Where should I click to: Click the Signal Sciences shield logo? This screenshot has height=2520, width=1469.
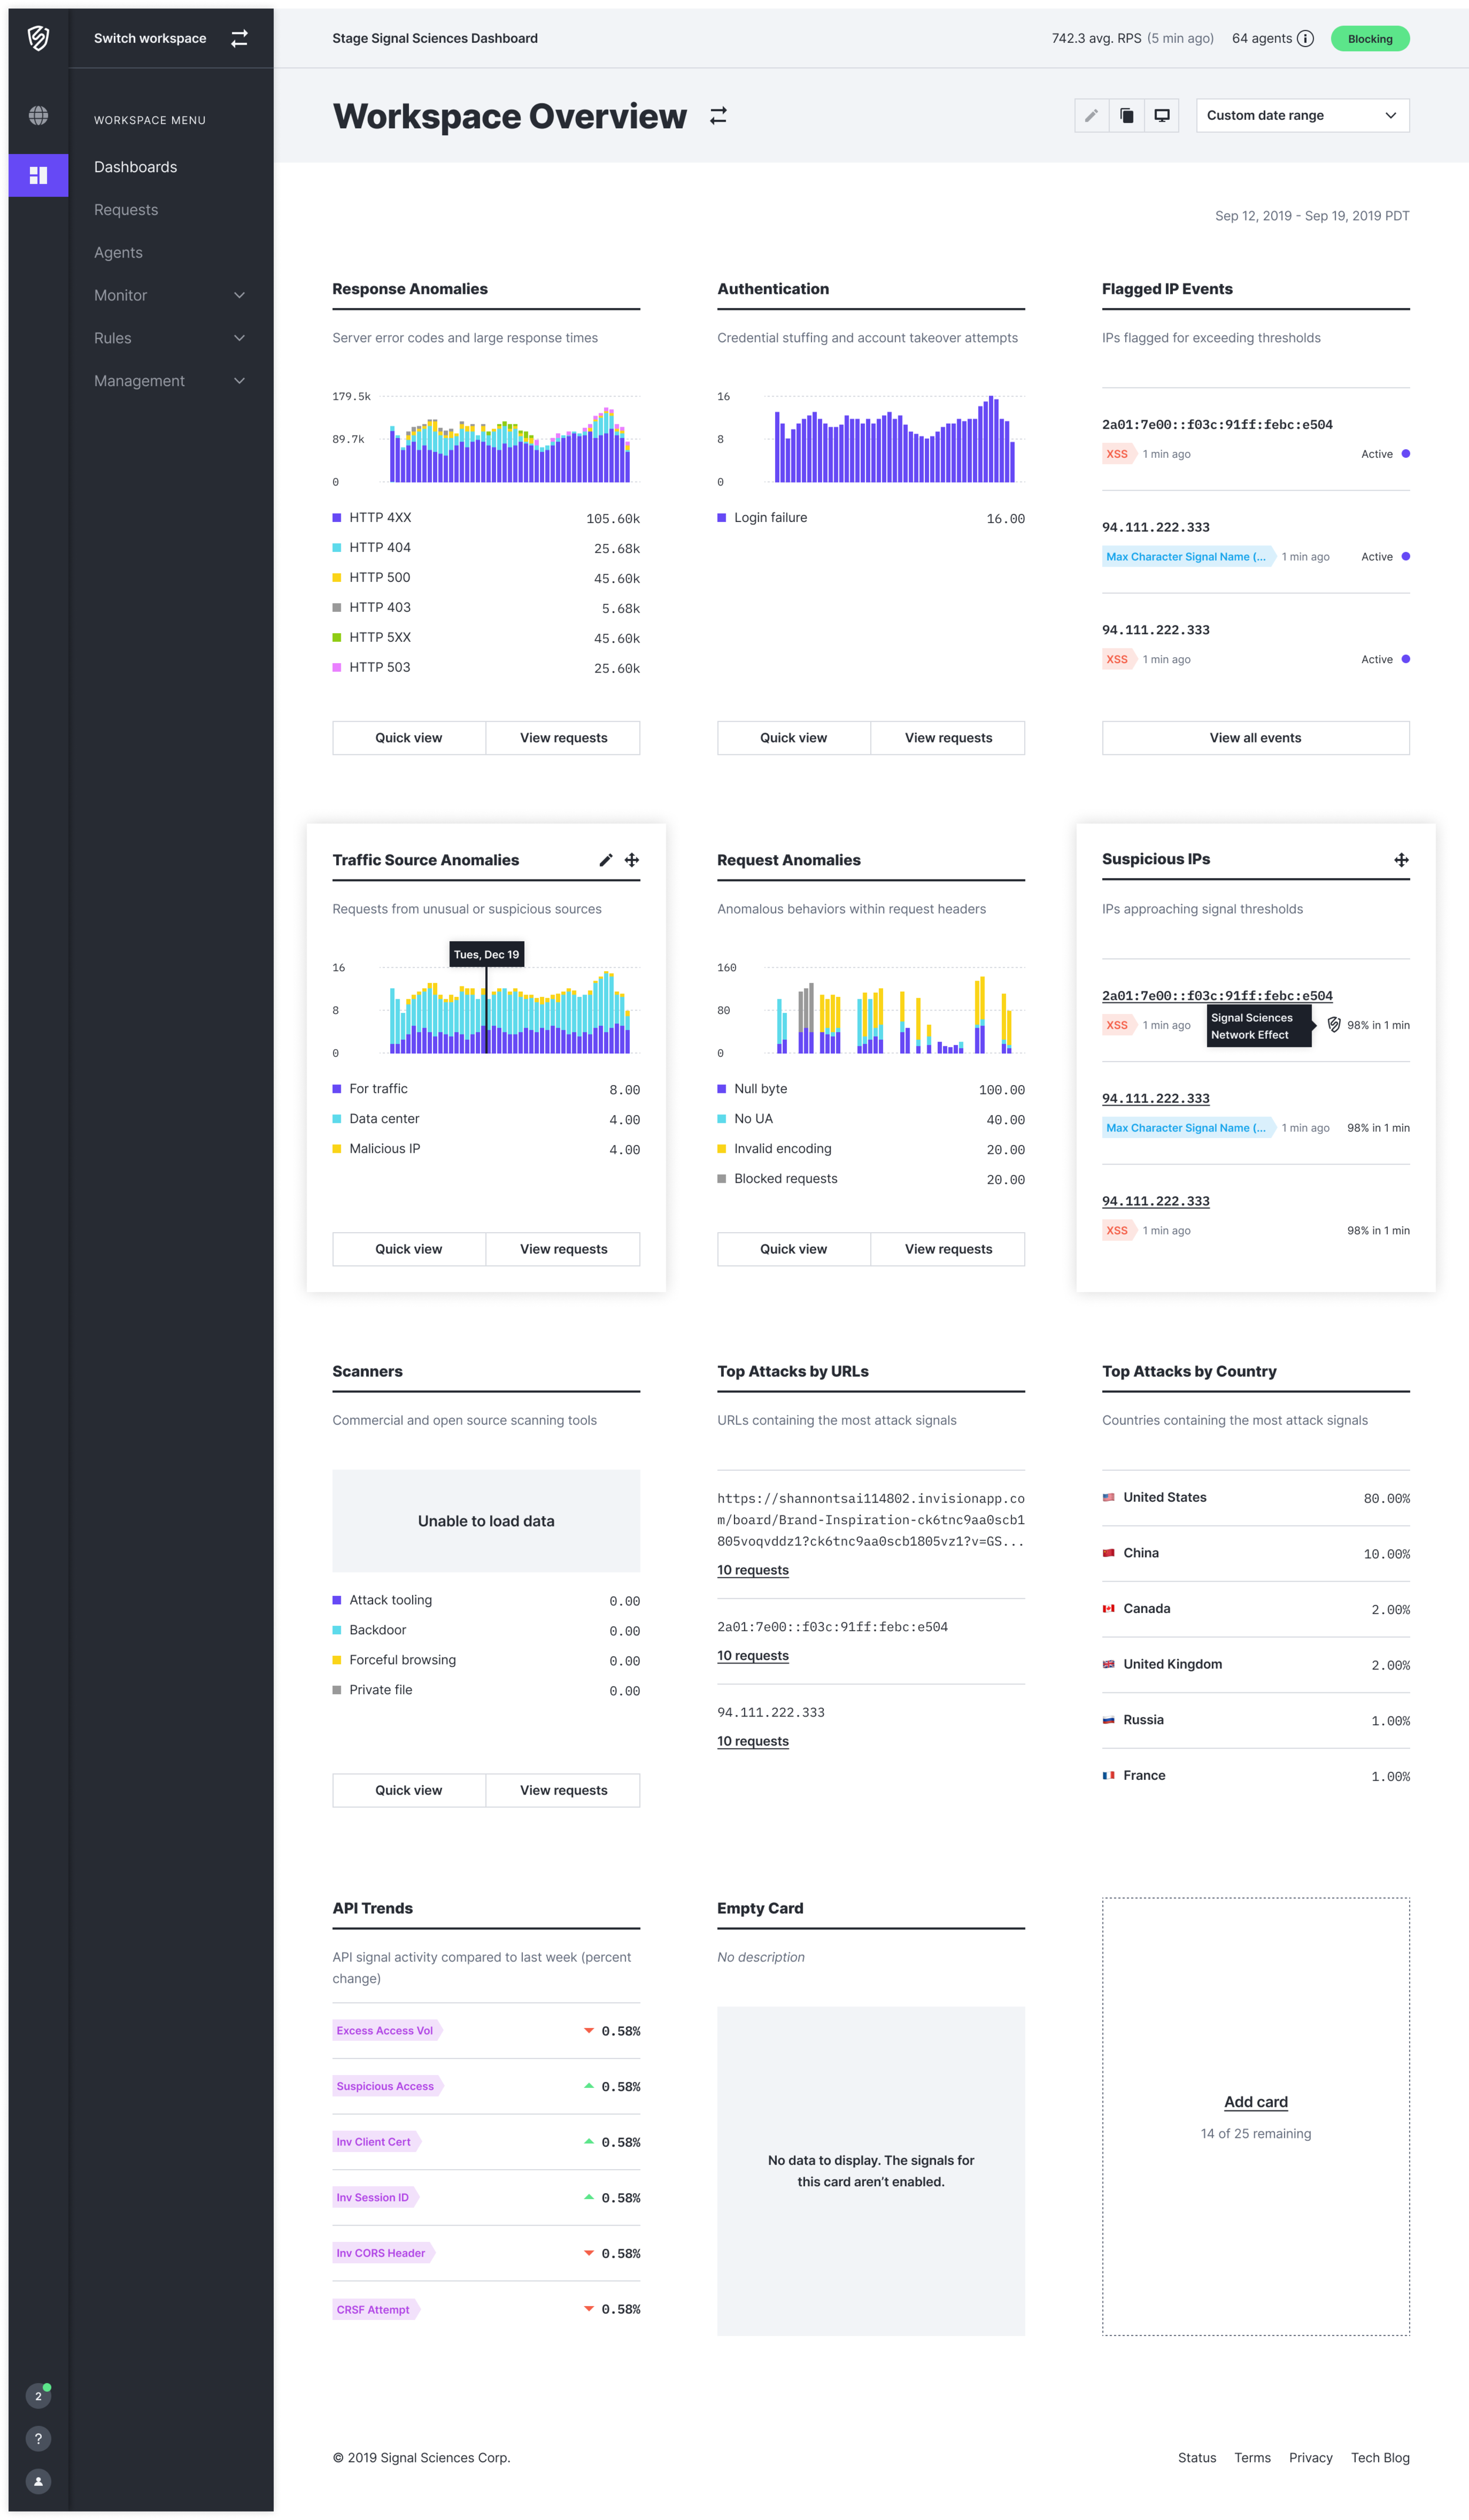coord(38,38)
